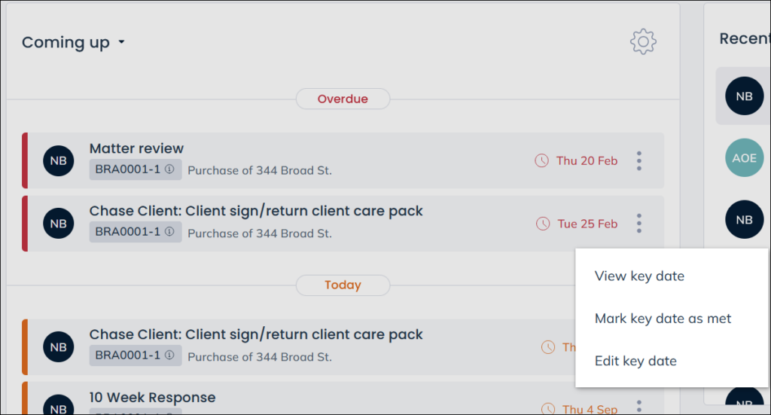Select View key date

(x=639, y=276)
